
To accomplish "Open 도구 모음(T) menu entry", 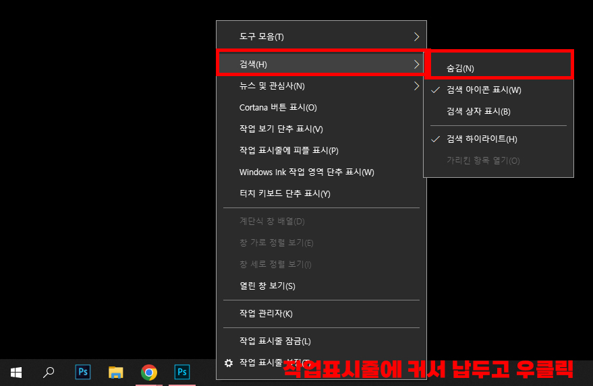I will point(321,36).
